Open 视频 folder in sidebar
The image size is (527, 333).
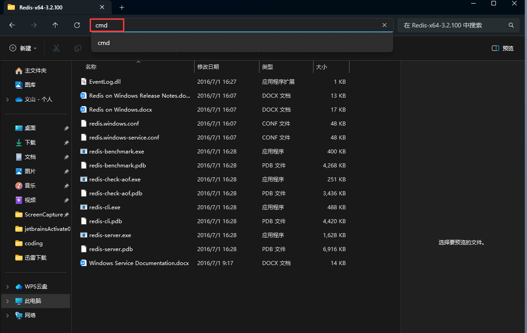tap(30, 200)
